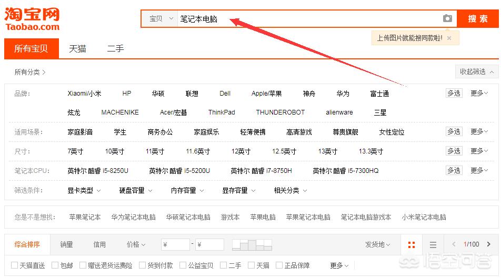Search suggestion 游戏本

click(230, 218)
